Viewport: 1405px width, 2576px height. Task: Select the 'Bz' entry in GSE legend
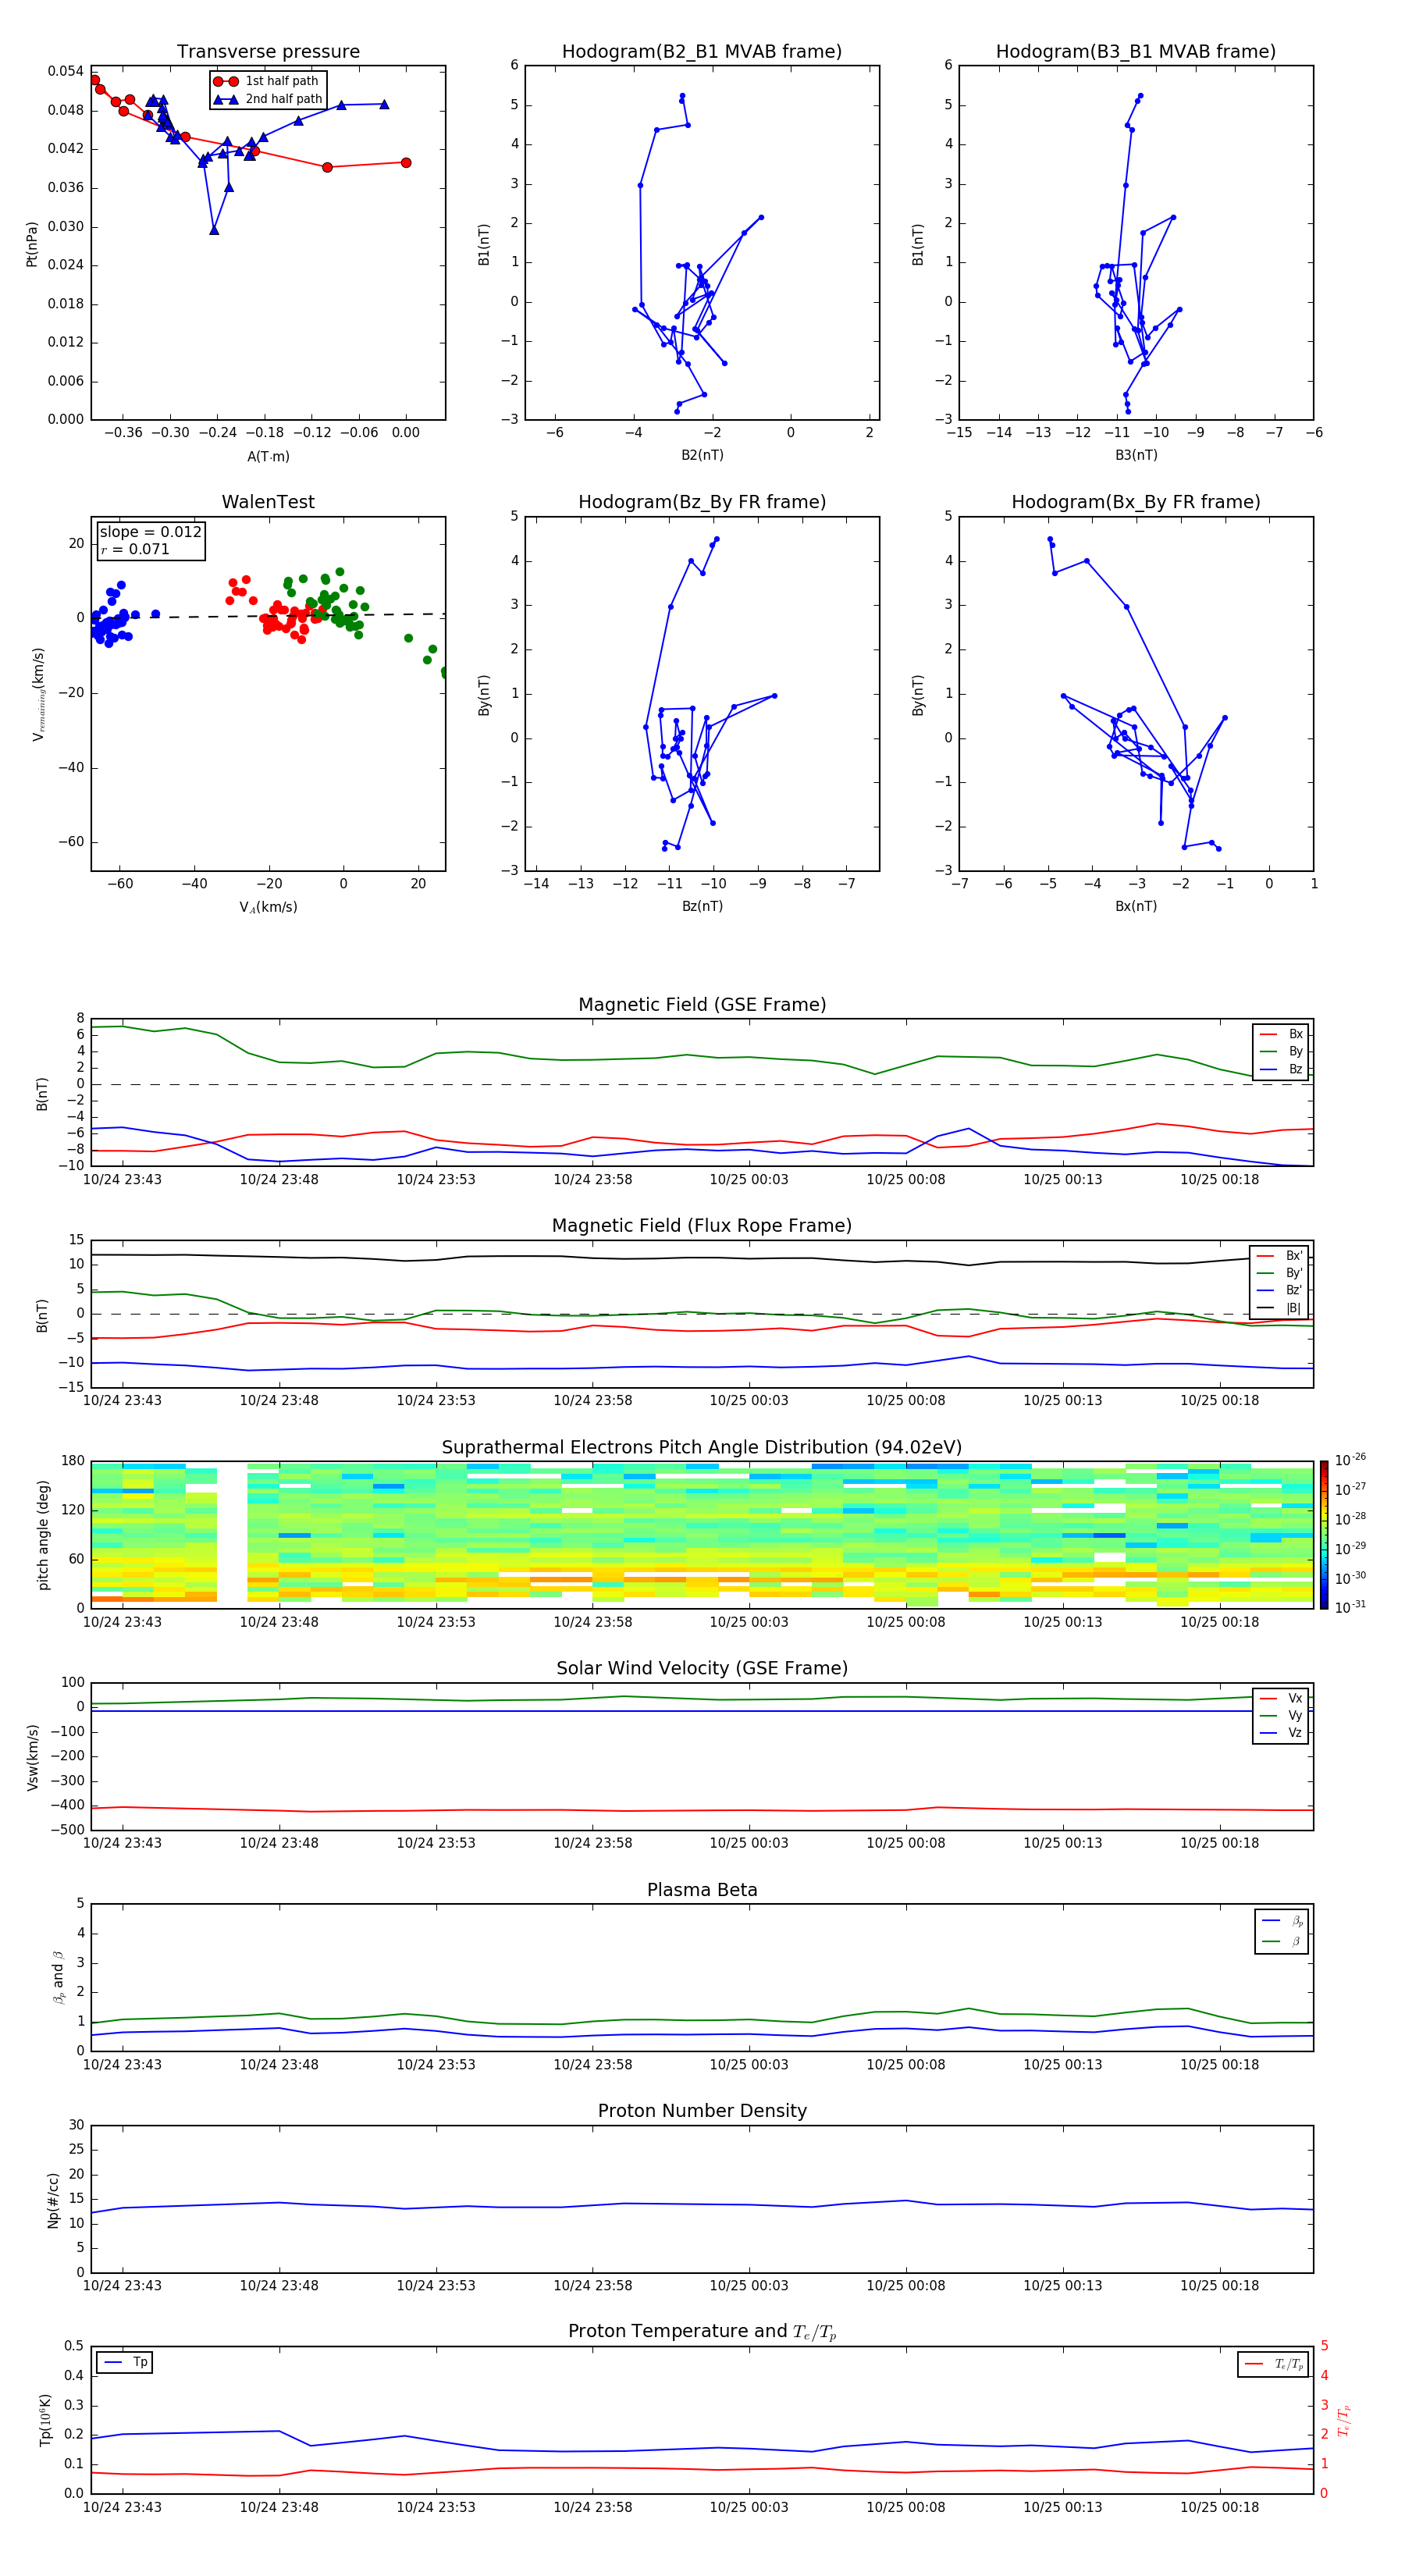(x=1281, y=1069)
